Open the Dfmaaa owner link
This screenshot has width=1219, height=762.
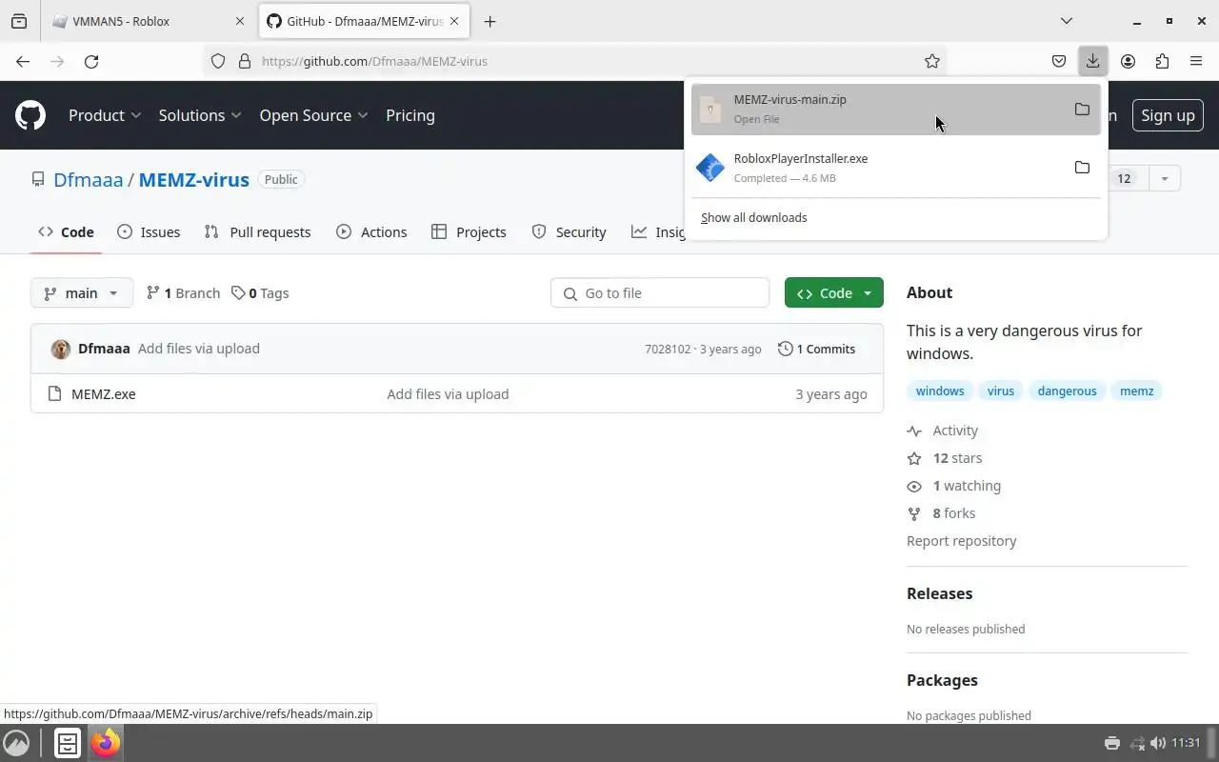point(88,179)
